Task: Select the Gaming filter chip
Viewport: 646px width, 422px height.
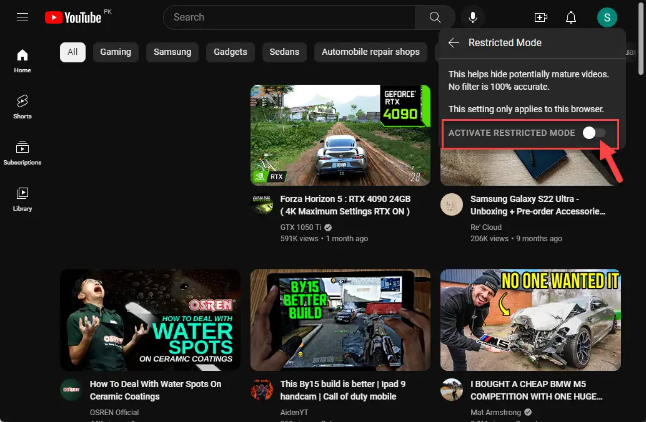Action: pyautogui.click(x=116, y=52)
